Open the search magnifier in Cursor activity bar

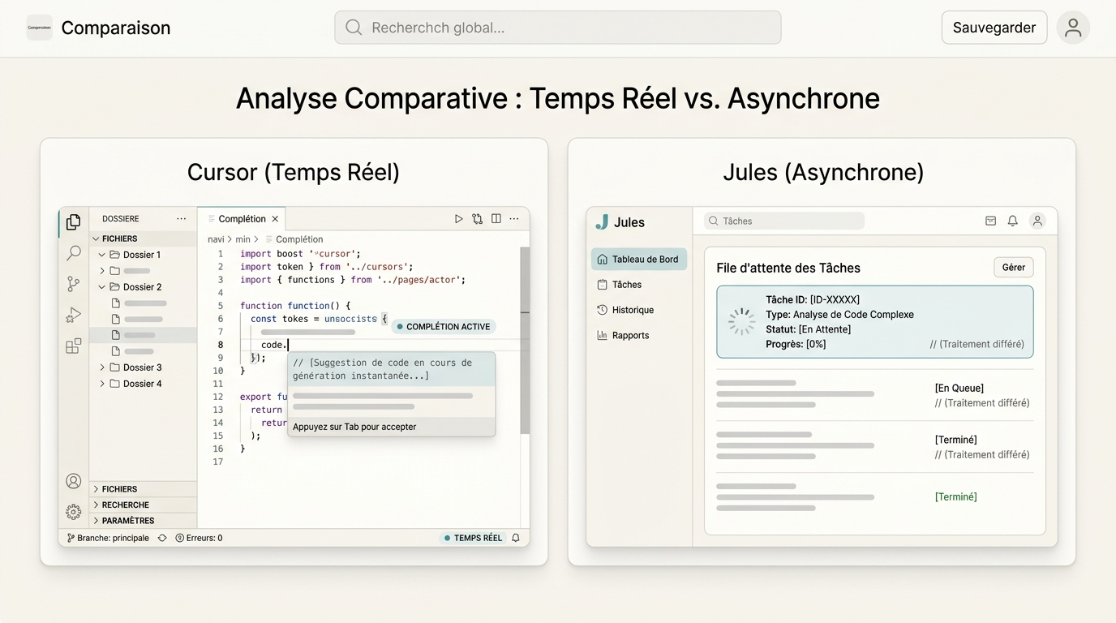[73, 253]
